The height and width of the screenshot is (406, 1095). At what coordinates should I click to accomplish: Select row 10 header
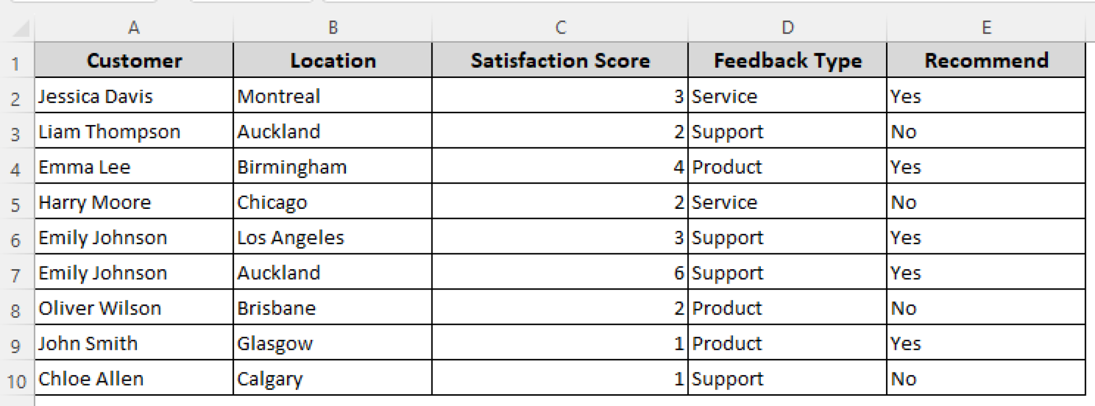[x=16, y=378]
